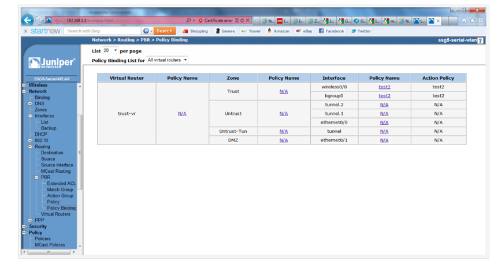Click the help question mark icon
This screenshot has width=494, height=267.
pyautogui.click(x=481, y=40)
